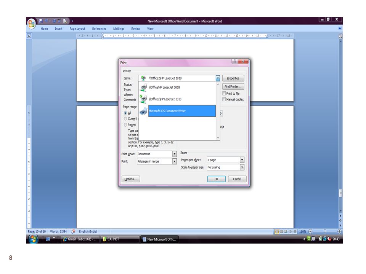Switch to Web Layout view icon
Image resolution: width=366 pixels, height=274 pixels.
pyautogui.click(x=286, y=232)
